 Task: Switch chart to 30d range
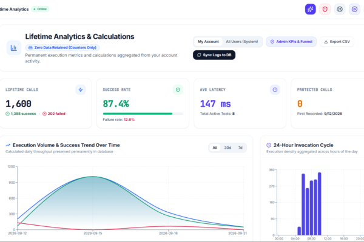pos(227,148)
